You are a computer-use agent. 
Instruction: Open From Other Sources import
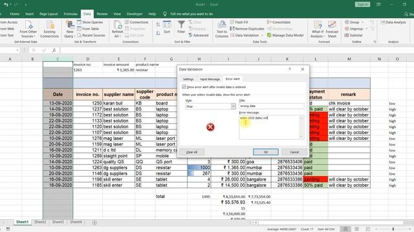[28, 29]
